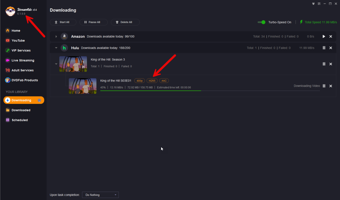
Task: Click the 'Total: 34' Amazon counter
Action: tap(259, 37)
